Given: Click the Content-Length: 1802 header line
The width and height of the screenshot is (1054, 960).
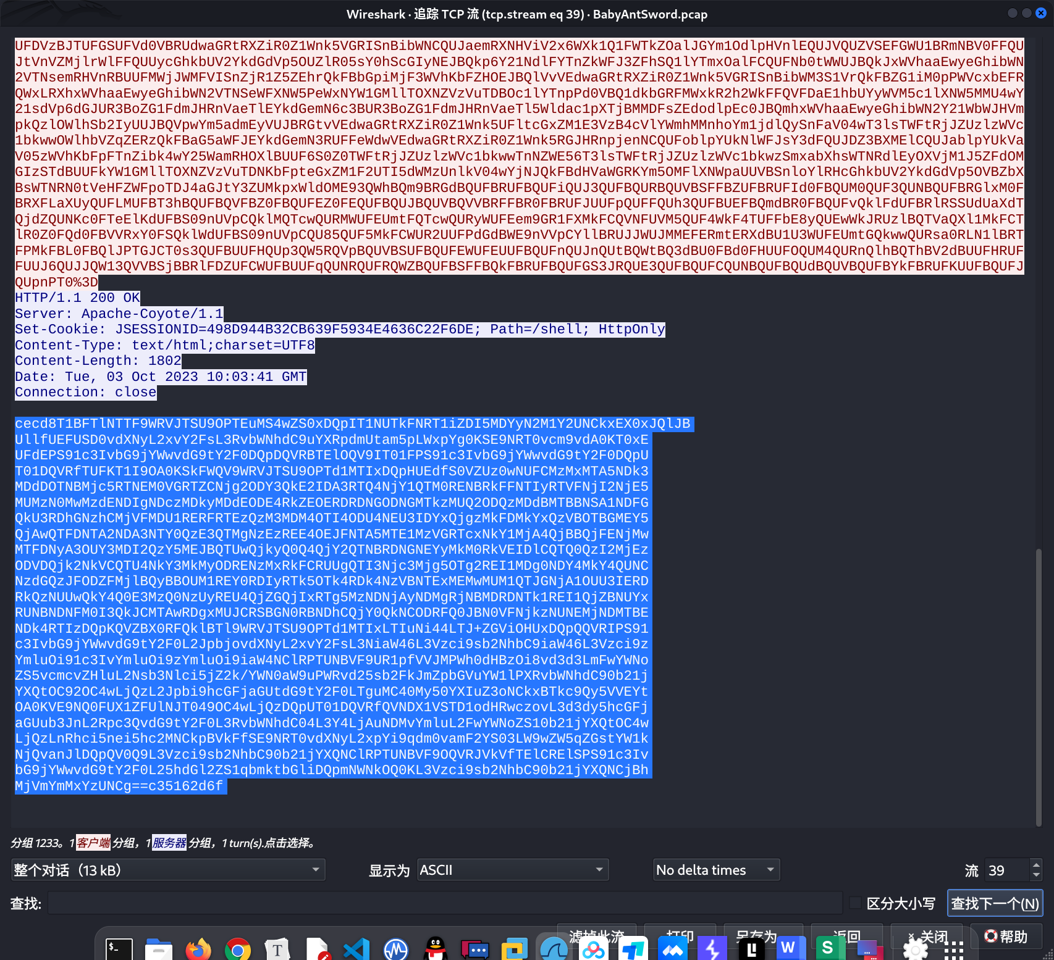Looking at the screenshot, I should click(x=98, y=361).
